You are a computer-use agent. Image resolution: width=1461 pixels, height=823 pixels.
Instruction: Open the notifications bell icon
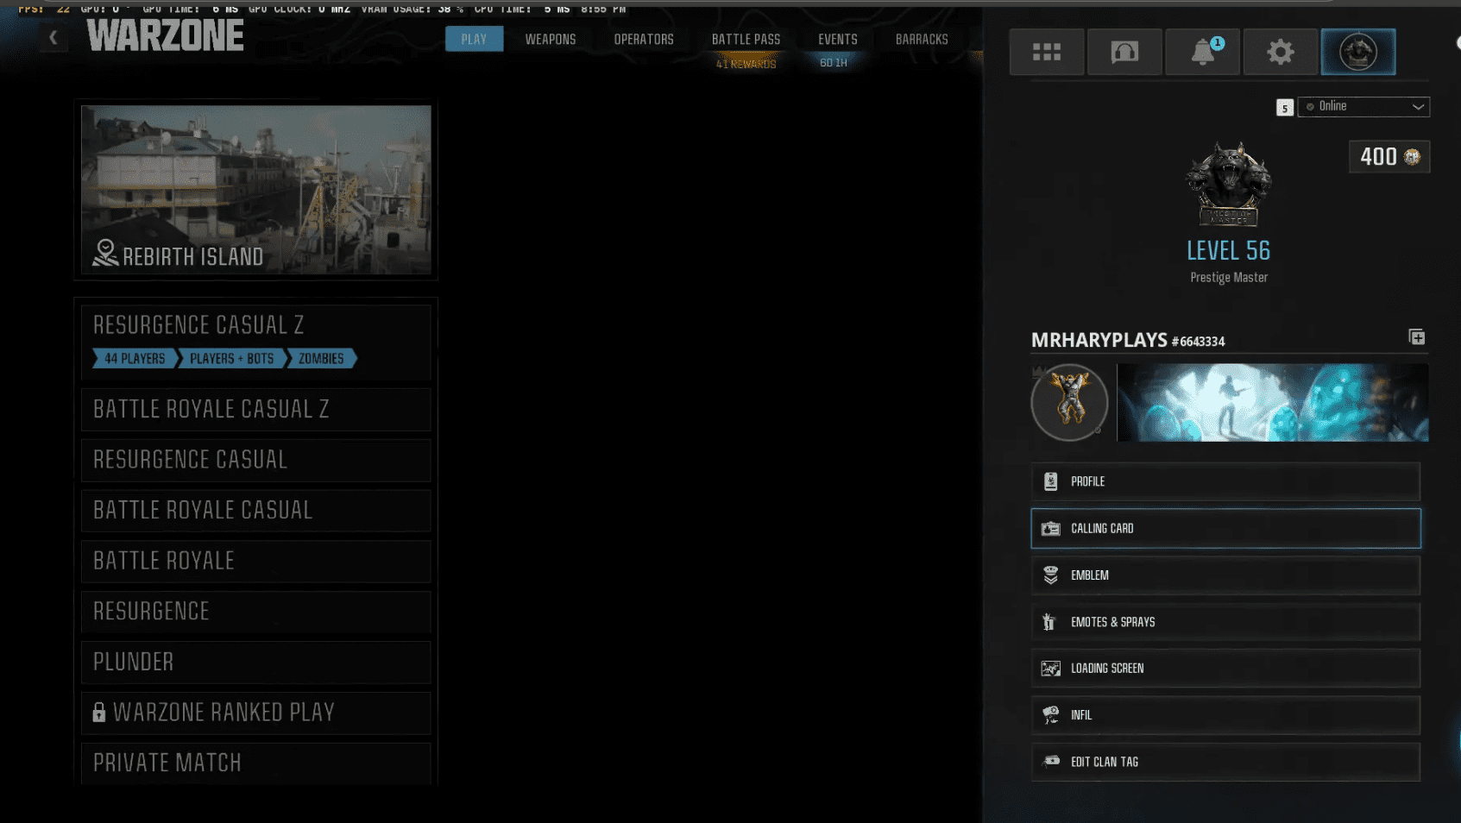(1202, 52)
